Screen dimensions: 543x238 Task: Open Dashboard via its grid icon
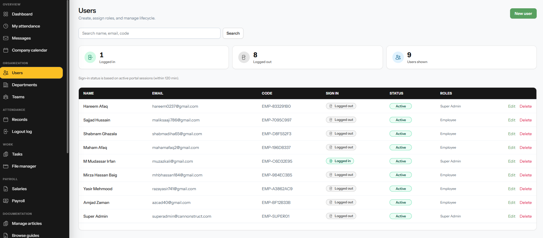point(6,14)
